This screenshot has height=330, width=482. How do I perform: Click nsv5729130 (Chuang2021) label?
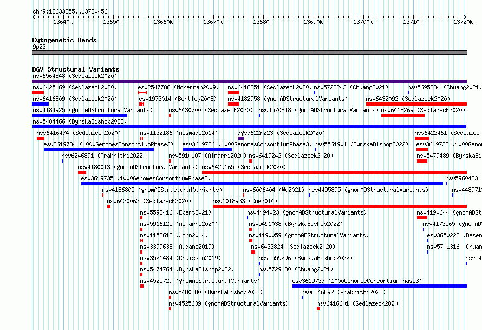296,269
